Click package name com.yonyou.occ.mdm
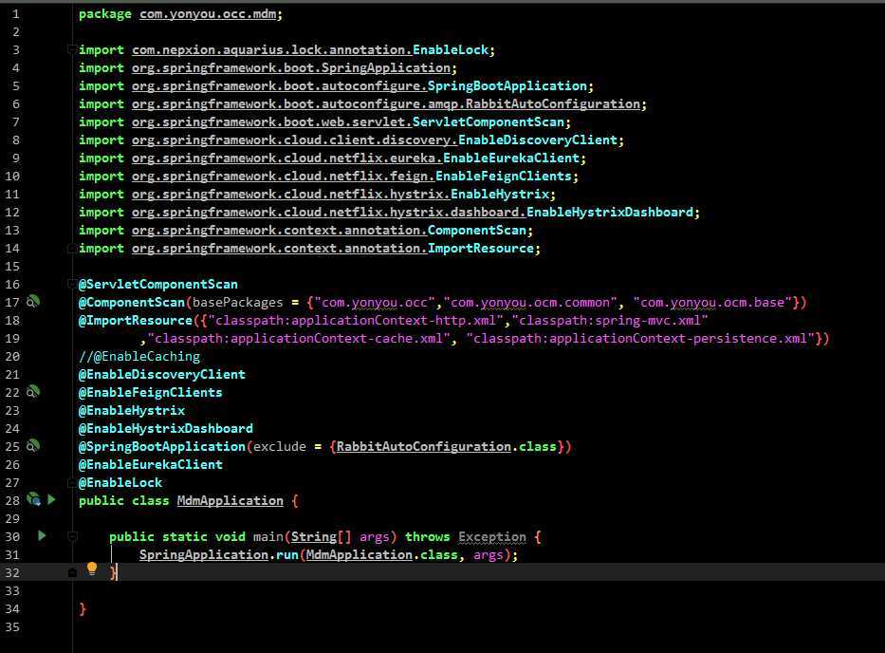Image resolution: width=885 pixels, height=653 pixels. [208, 14]
